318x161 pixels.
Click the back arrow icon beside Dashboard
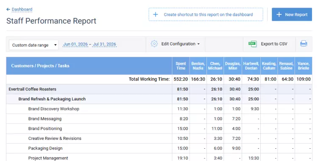(x=8, y=9)
